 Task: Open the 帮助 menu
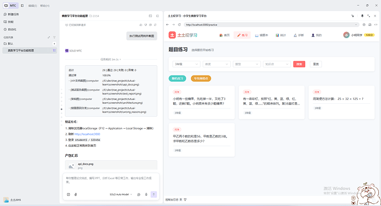[x=45, y=6]
